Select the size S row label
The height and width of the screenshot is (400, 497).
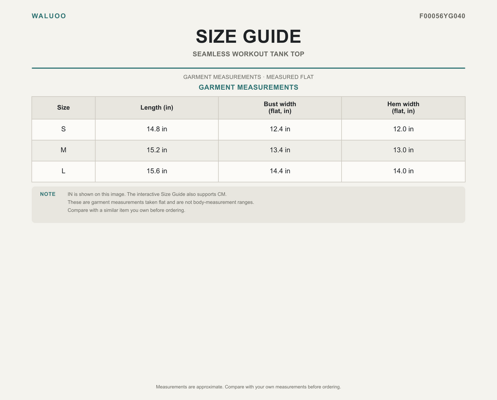pyautogui.click(x=64, y=129)
